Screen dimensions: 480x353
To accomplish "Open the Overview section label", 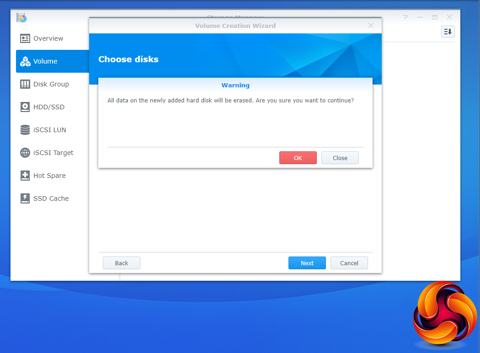I will [x=48, y=38].
